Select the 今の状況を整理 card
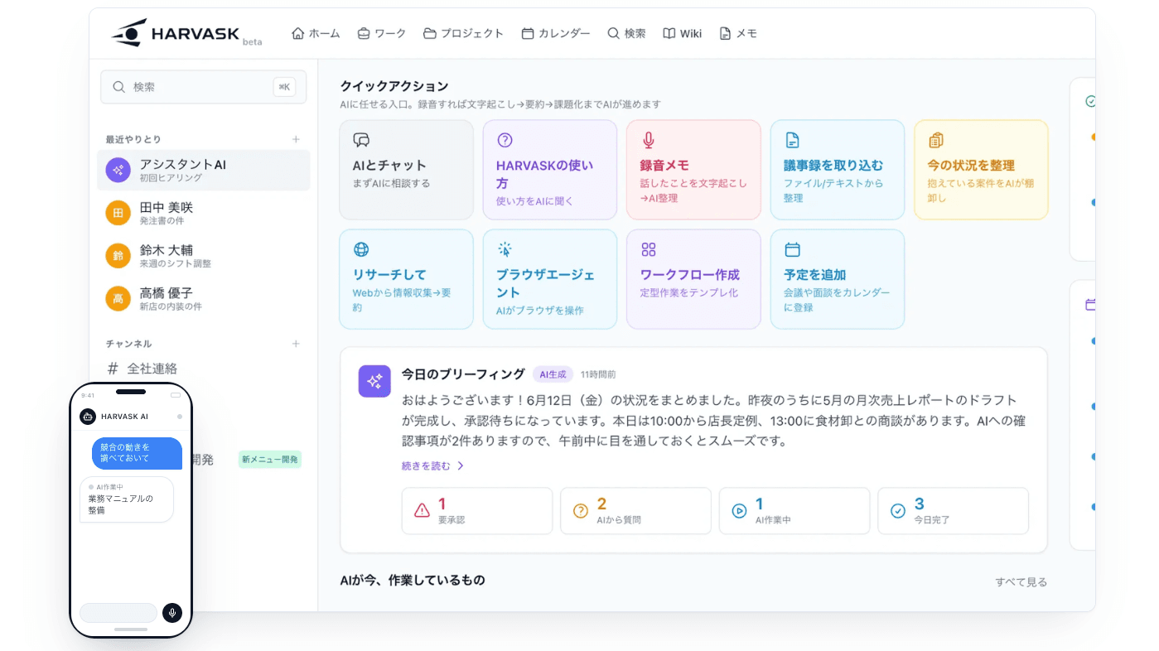Viewport: 1159px width, 651px height. click(981, 170)
